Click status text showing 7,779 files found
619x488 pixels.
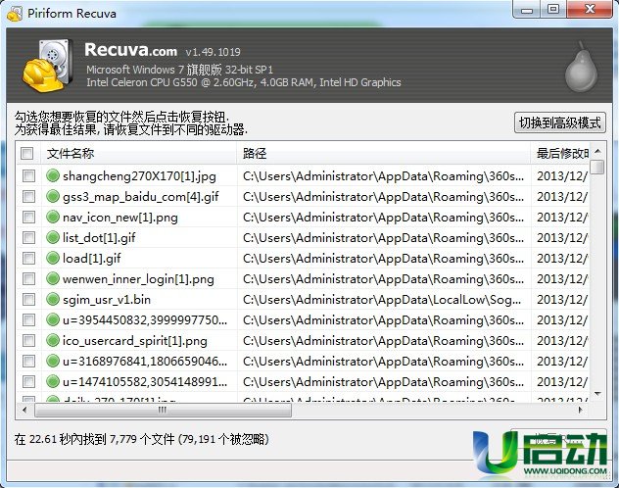coord(141,439)
